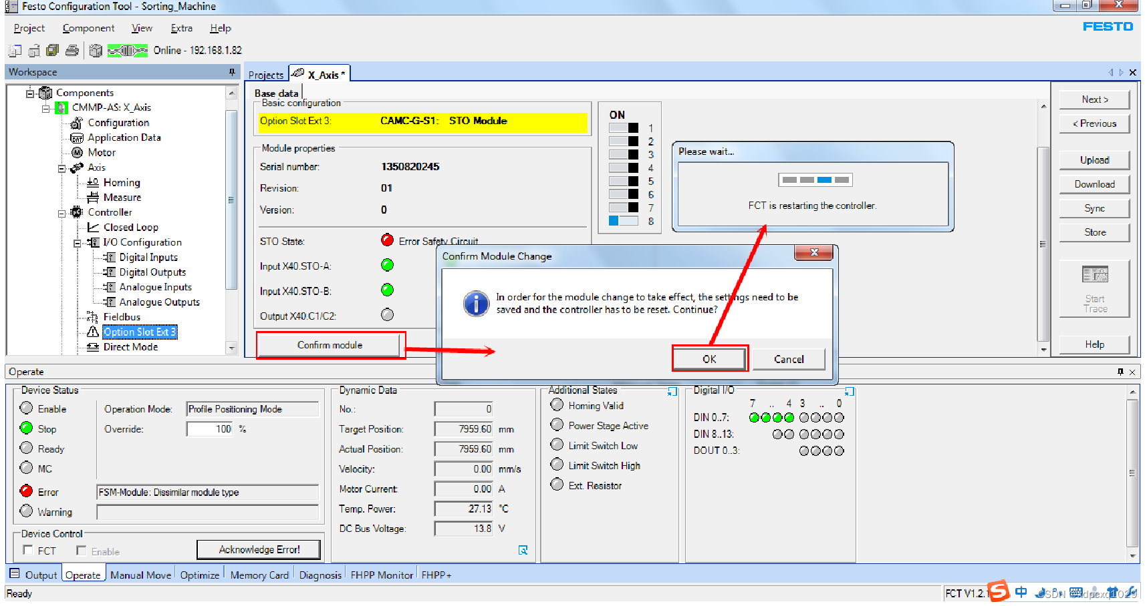Toggle DIP switch 5
Viewport: 1147px width, 606px height.
(x=624, y=181)
